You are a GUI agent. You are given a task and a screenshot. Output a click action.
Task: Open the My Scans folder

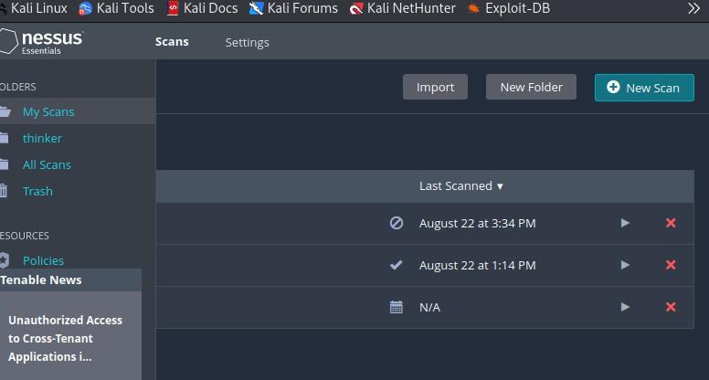click(x=48, y=111)
